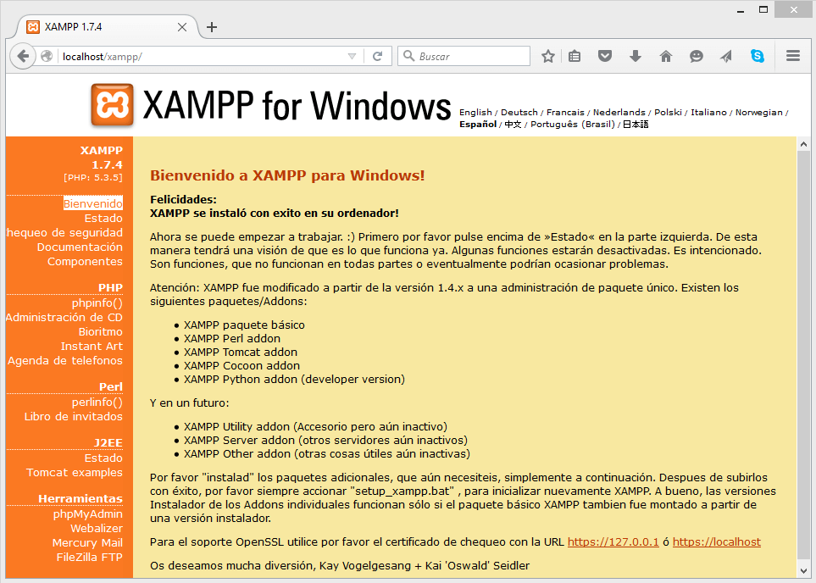Open a new tab with plus button

pos(212,27)
